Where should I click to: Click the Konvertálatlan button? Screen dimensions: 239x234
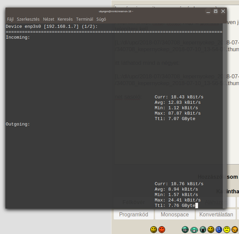click(216, 215)
